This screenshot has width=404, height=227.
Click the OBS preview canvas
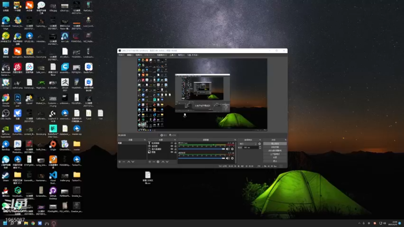click(203, 95)
